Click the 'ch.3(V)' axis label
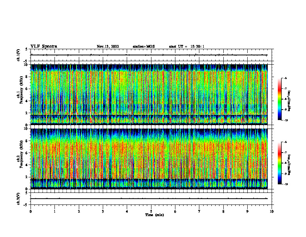 click(x=18, y=199)
